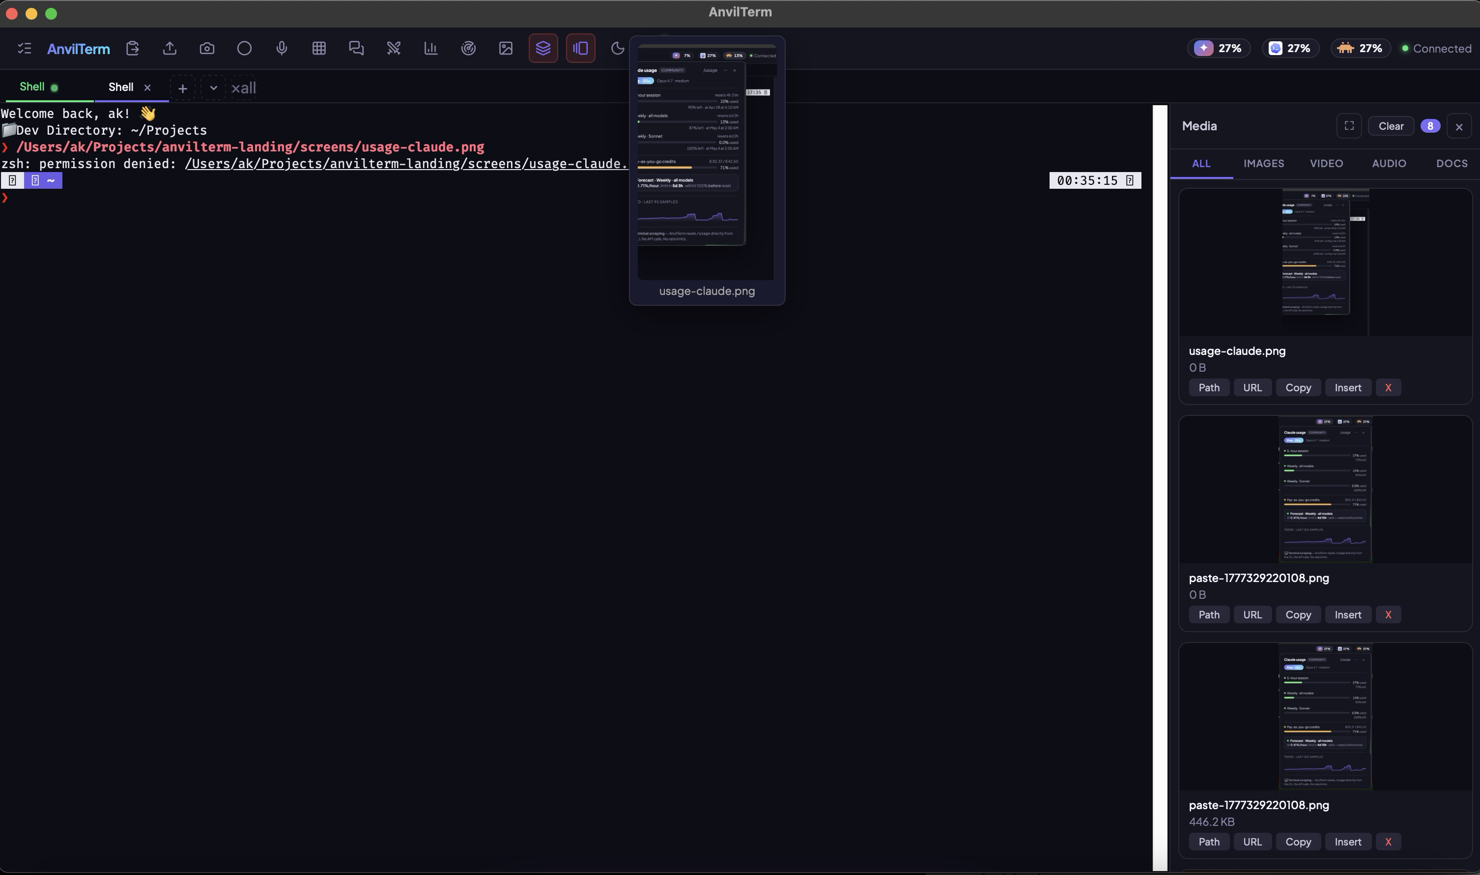Toggle dark mode with the moon icon

tap(617, 48)
